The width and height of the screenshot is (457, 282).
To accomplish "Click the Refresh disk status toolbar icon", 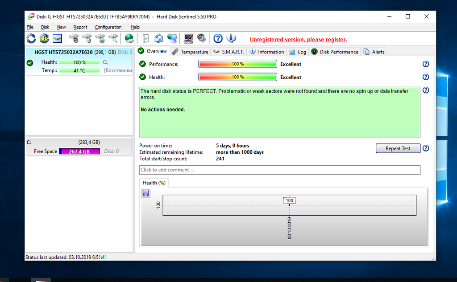I will point(31,38).
